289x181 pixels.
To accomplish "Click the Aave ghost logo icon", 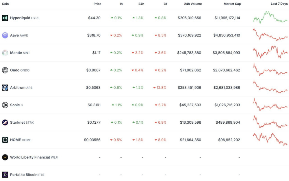I will click(x=5, y=35).
